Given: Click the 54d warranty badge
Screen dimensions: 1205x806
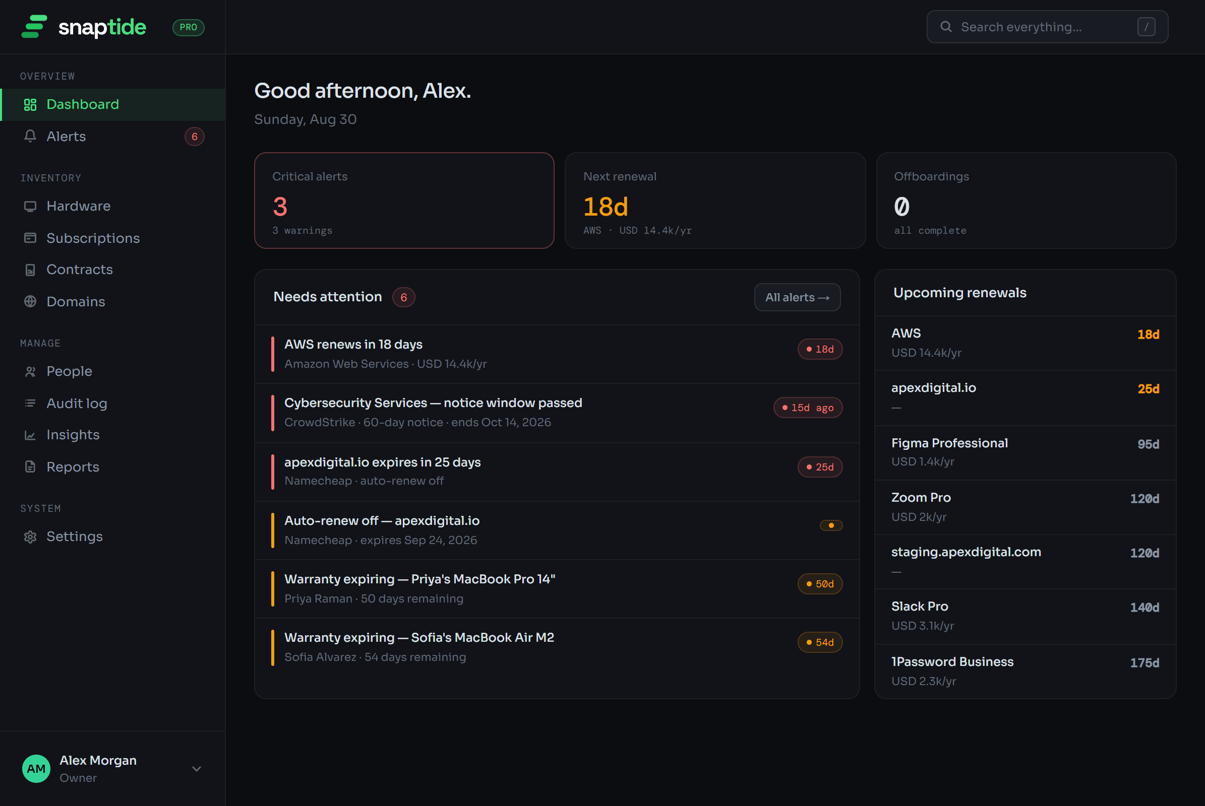Looking at the screenshot, I should point(820,643).
